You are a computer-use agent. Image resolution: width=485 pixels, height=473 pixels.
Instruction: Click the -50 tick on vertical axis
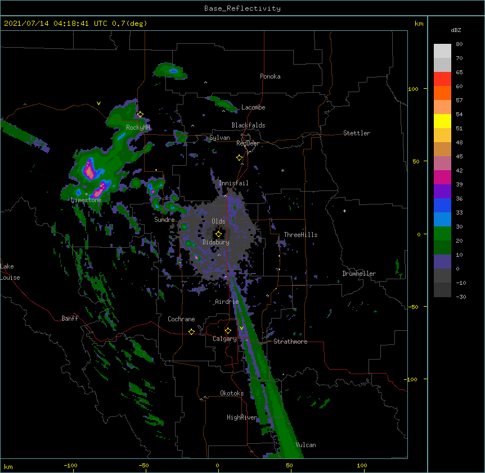[x=413, y=307]
